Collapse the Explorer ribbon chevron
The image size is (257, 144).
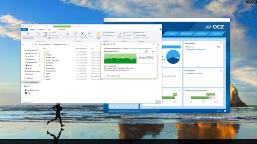pos(158,29)
